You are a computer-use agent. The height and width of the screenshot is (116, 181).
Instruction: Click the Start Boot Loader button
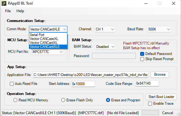(x=161, y=97)
